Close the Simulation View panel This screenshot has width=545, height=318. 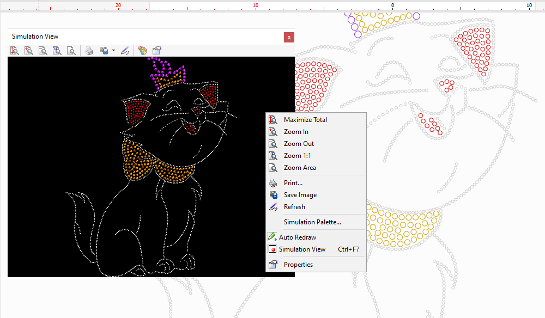289,37
